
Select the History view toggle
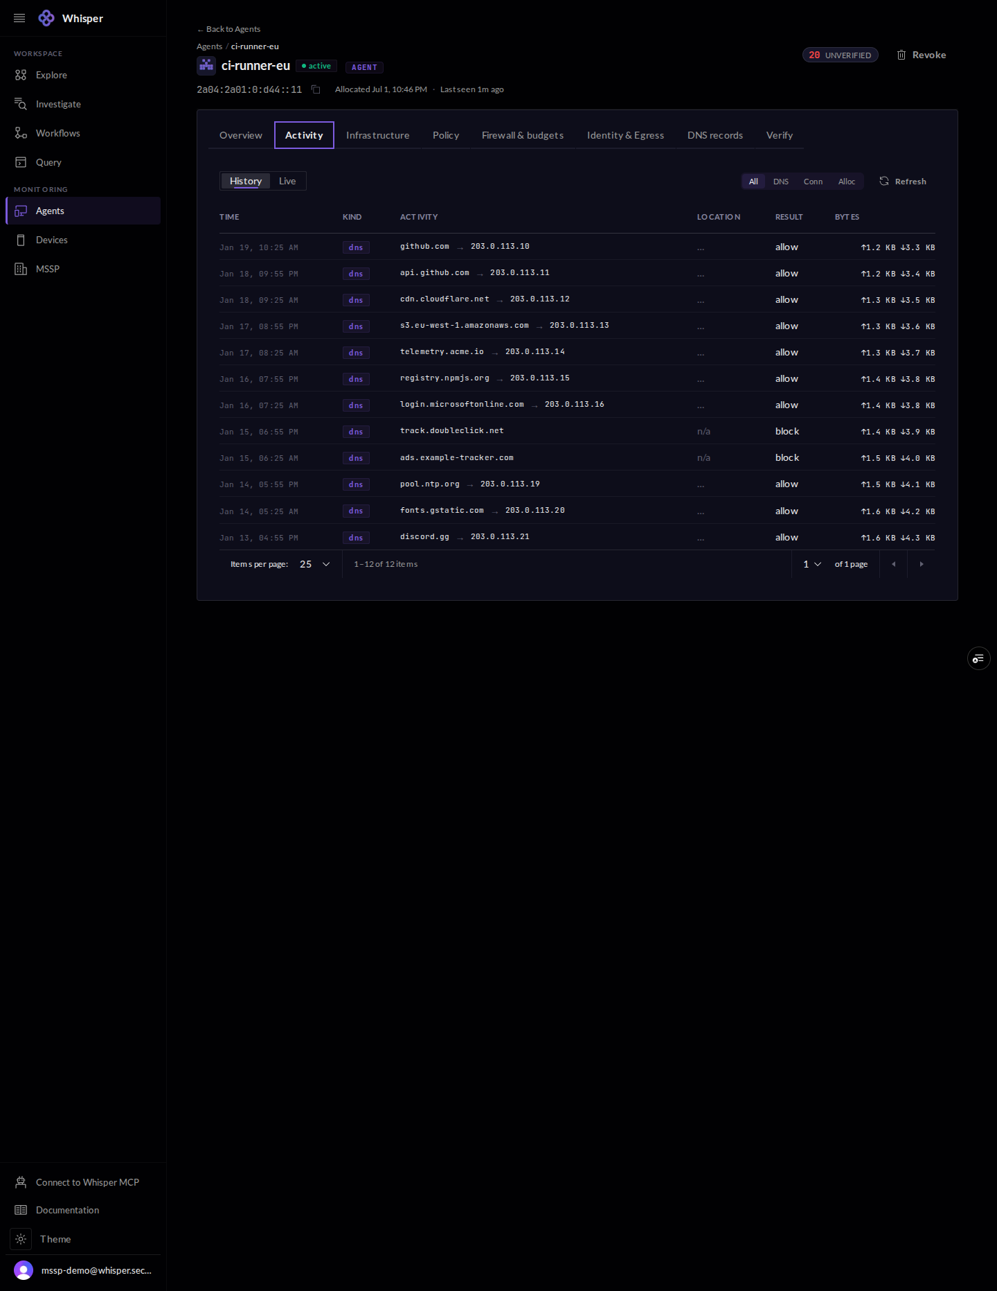(246, 181)
